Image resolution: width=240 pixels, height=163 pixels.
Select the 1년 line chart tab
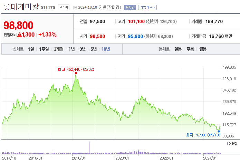click(71, 49)
